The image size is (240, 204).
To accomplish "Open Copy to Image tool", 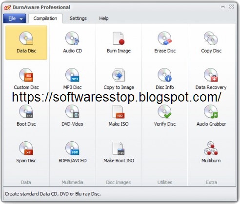I will coord(119,79).
